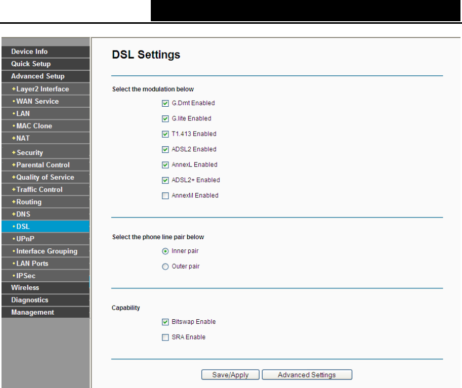This screenshot has height=388, width=462.
Task: Open the UPnP page
Action: (x=46, y=239)
